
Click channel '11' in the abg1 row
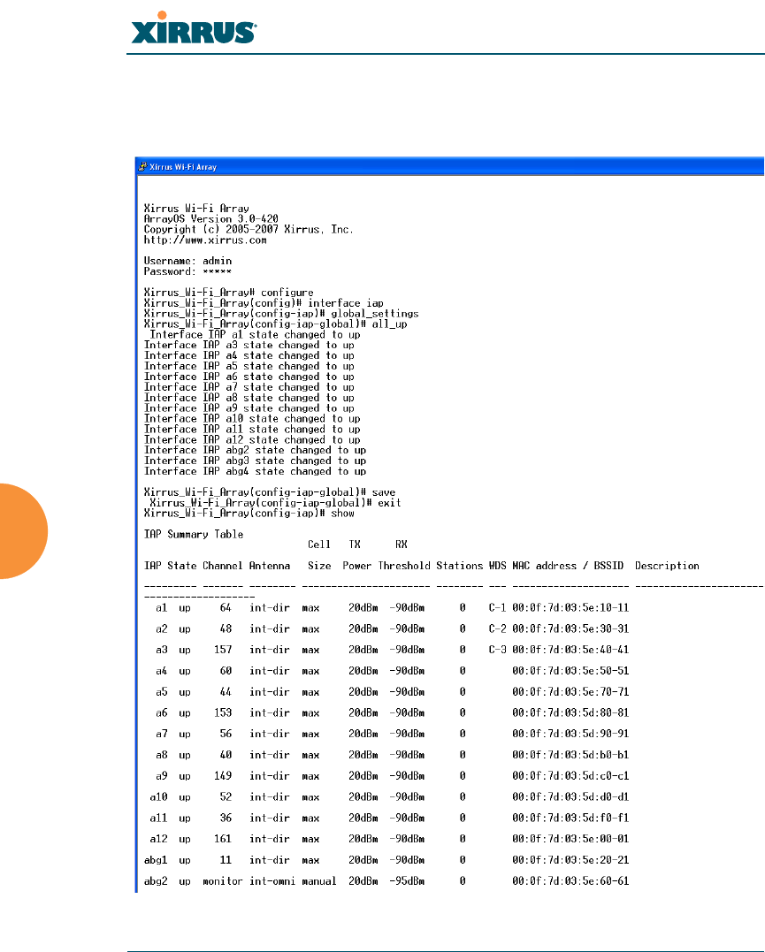(x=226, y=860)
